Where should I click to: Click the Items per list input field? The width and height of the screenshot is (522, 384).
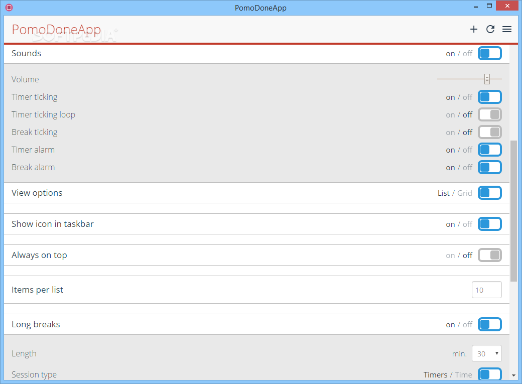tap(487, 290)
